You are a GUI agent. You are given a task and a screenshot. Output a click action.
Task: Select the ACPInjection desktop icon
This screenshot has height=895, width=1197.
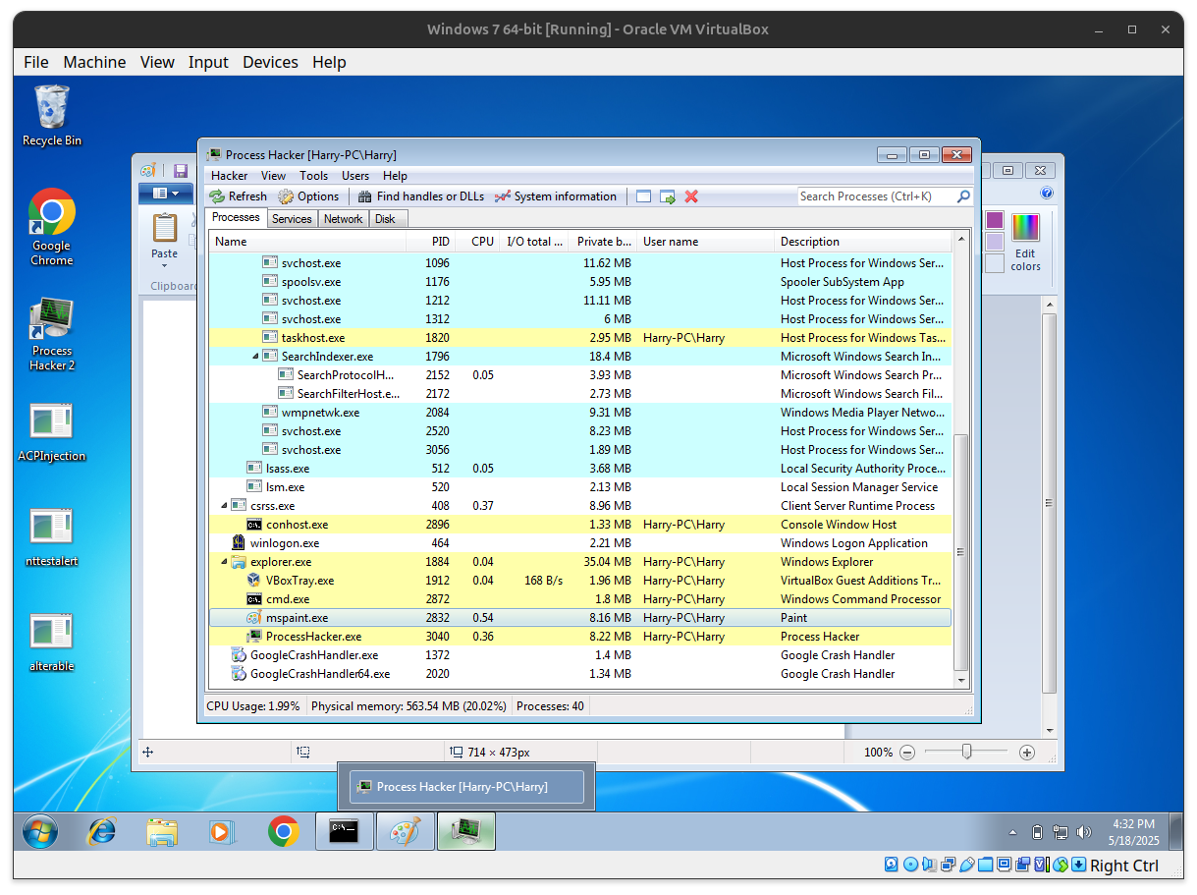tap(52, 432)
